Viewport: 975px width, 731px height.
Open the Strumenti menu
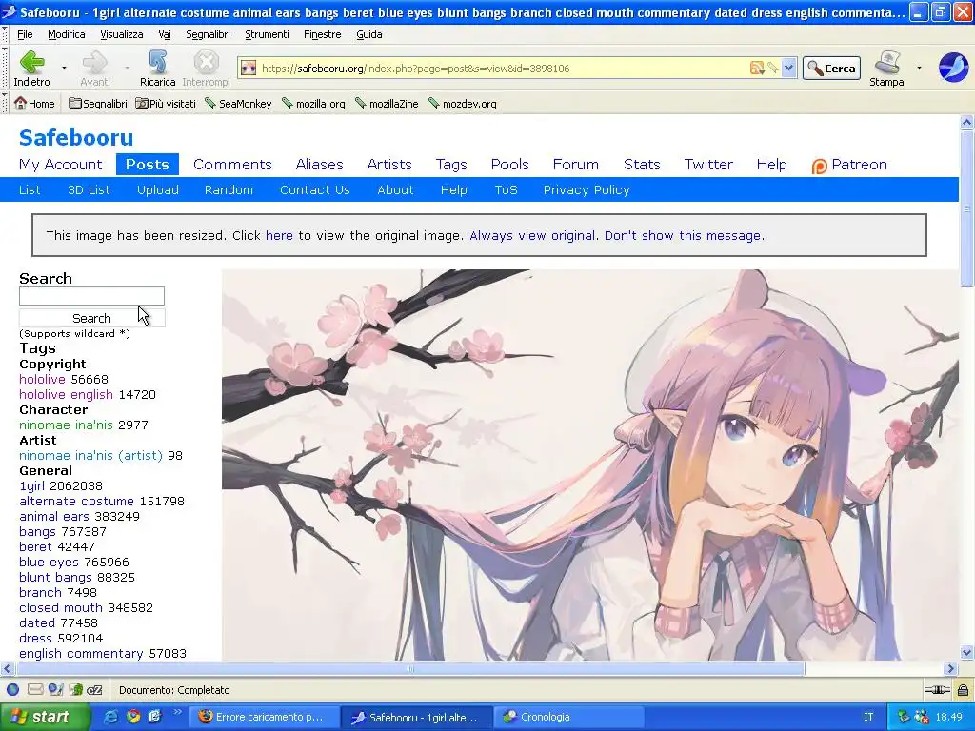pyautogui.click(x=267, y=34)
